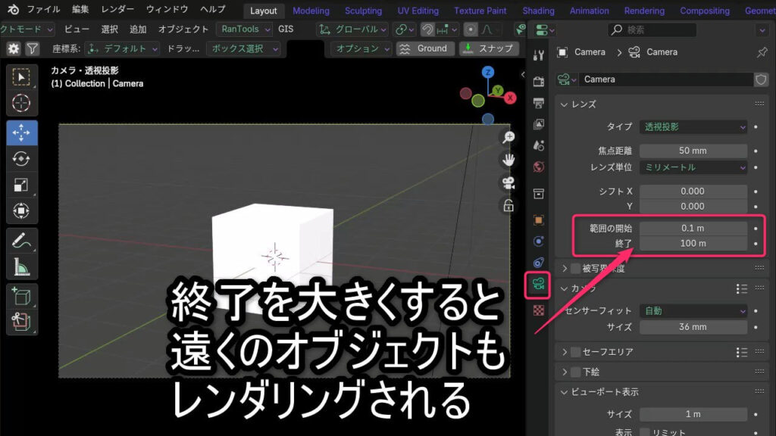Viewport: 776px width, 436px height.
Task: Click the スナップ button
Action: 489,48
